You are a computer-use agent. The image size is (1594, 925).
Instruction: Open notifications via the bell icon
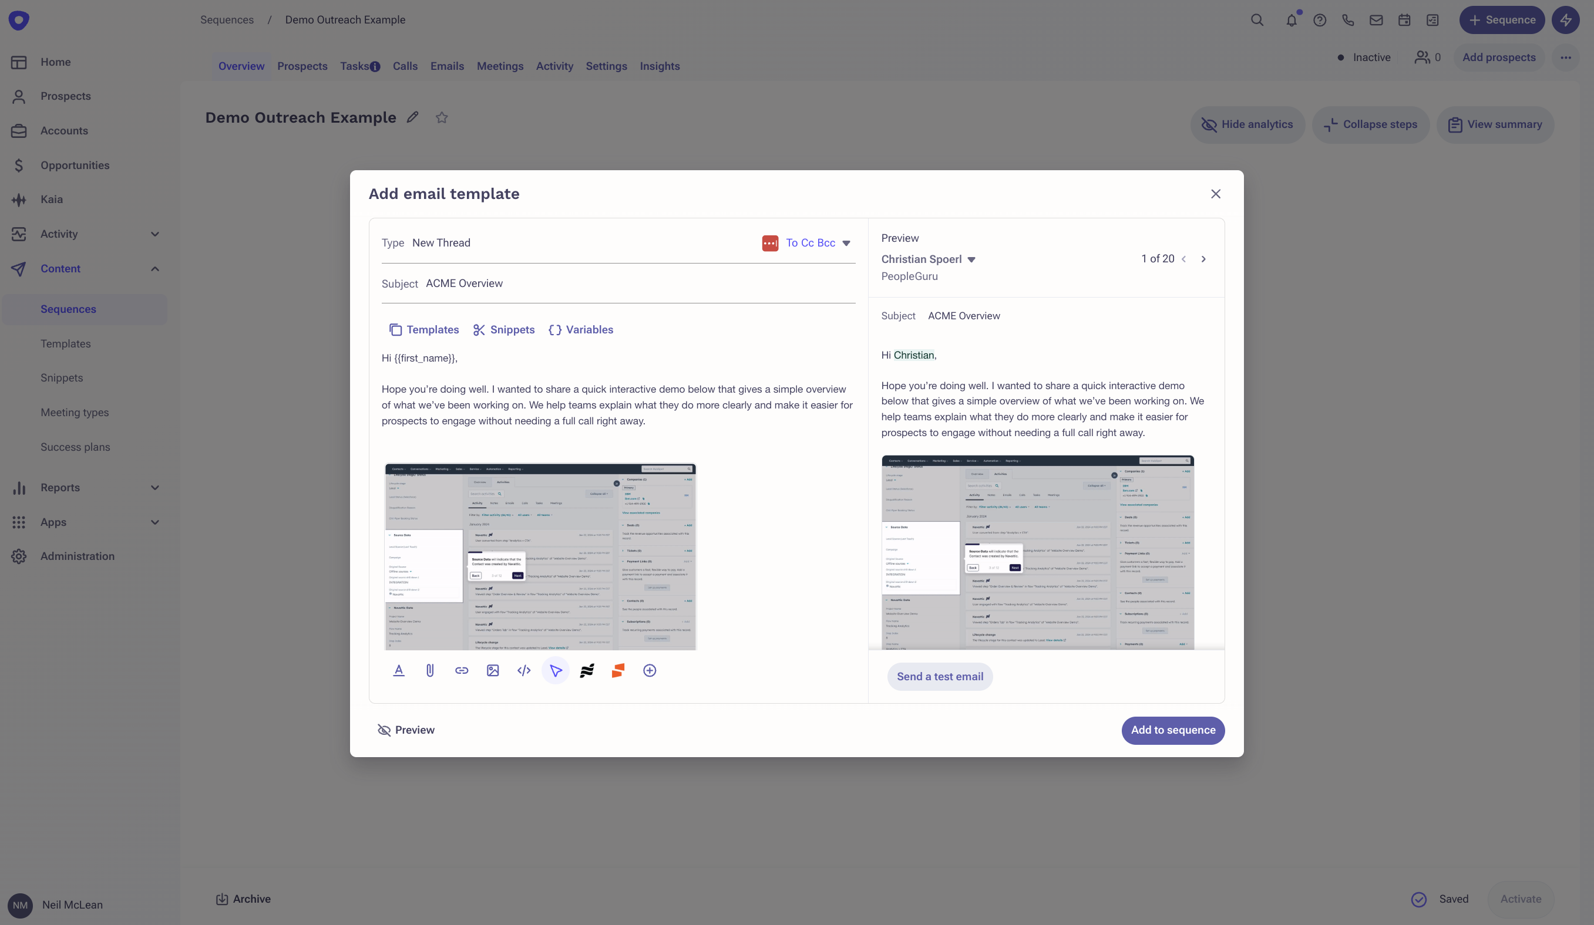point(1292,19)
